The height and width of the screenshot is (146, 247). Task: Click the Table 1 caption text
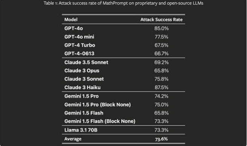tap(123, 3)
